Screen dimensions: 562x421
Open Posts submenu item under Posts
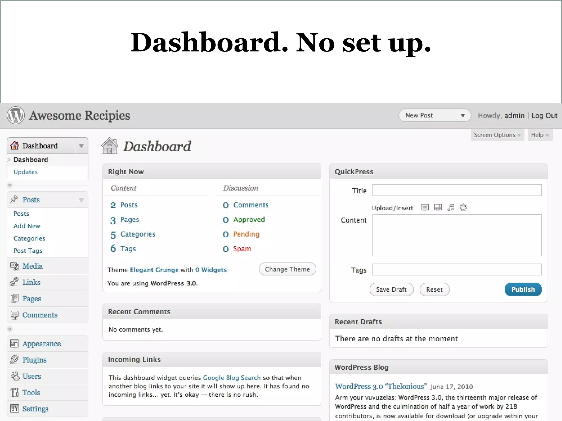pos(21,214)
